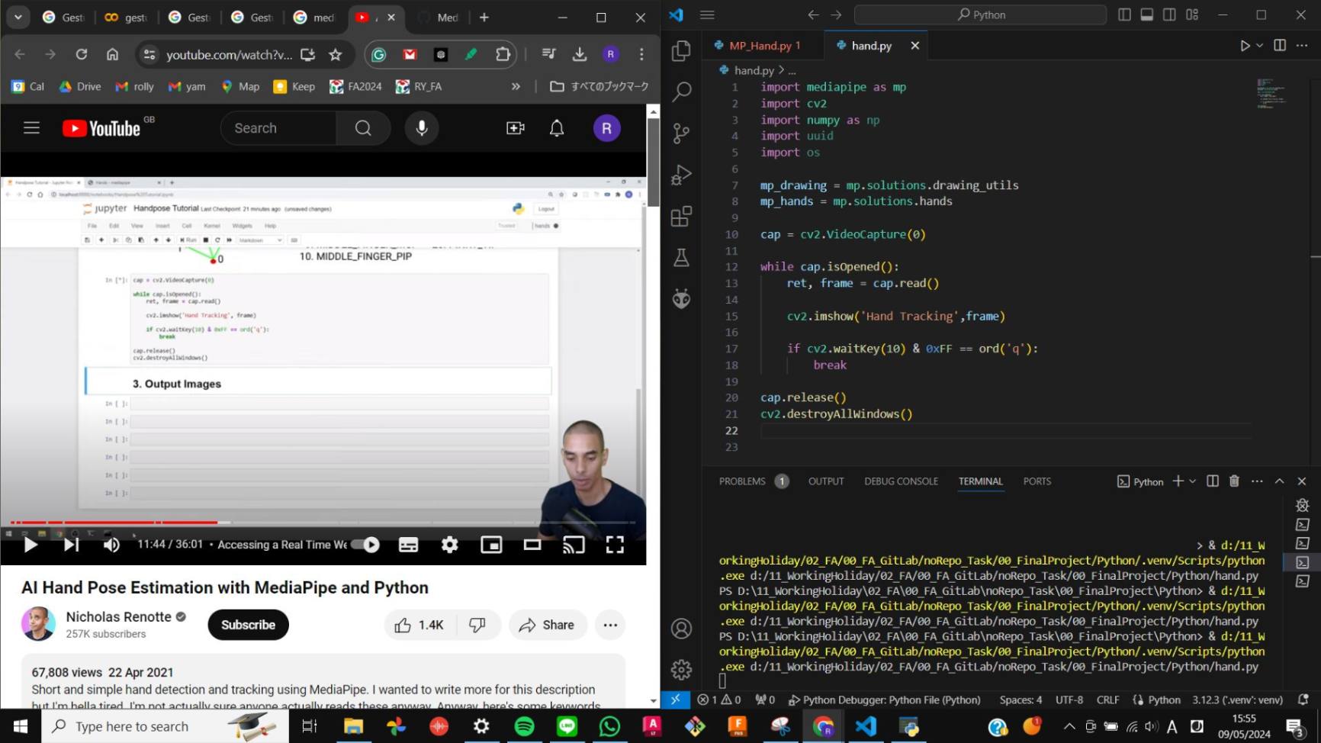Click the Share button
This screenshot has height=743, width=1321.
click(547, 625)
